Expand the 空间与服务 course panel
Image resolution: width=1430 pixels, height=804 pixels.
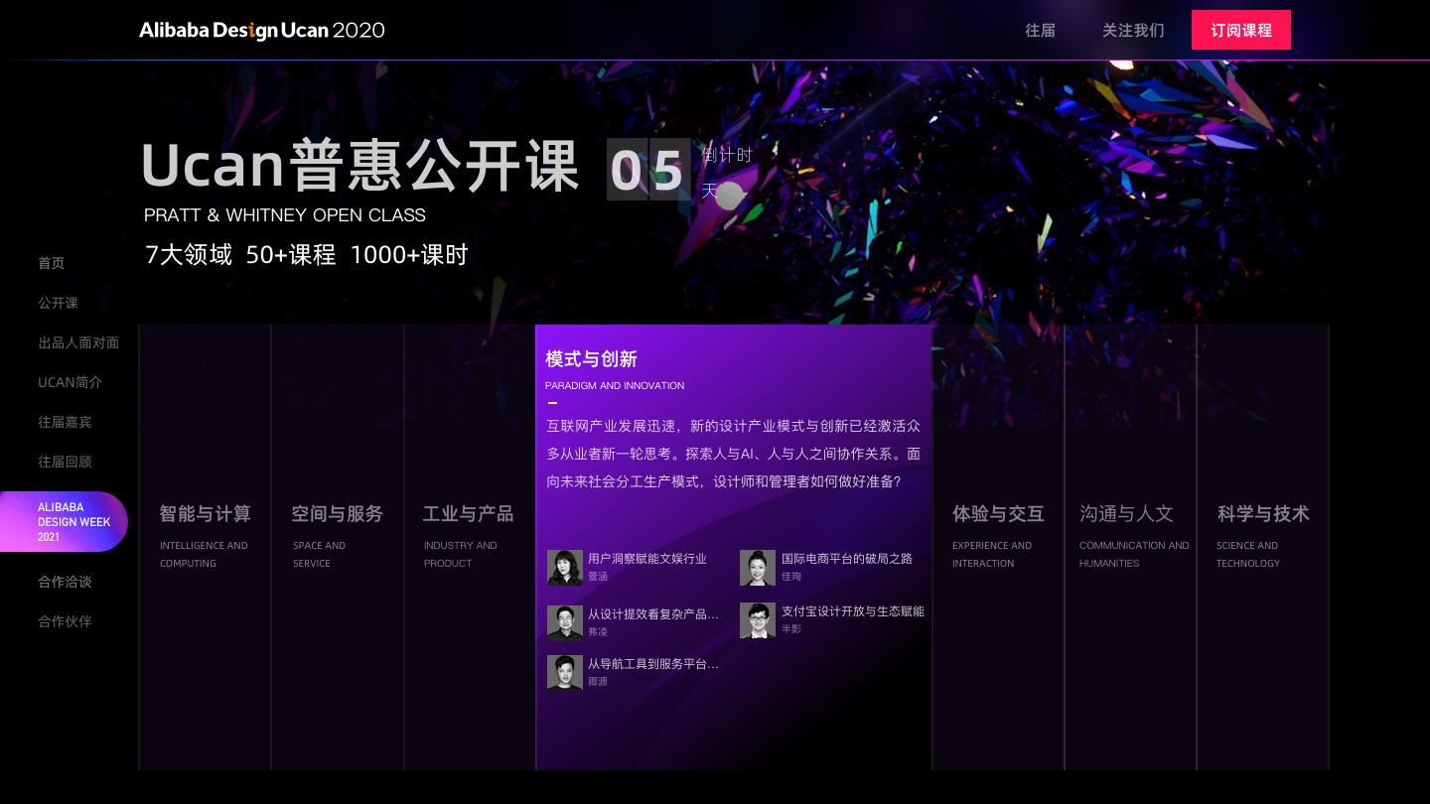pyautogui.click(x=338, y=547)
